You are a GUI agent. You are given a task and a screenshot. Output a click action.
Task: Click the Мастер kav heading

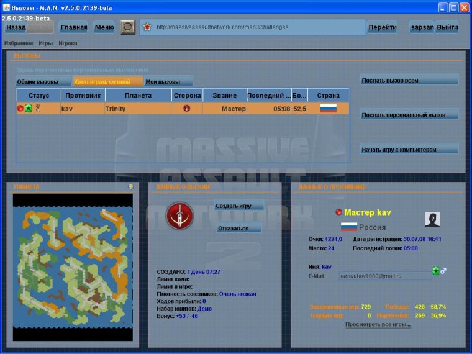coord(368,212)
